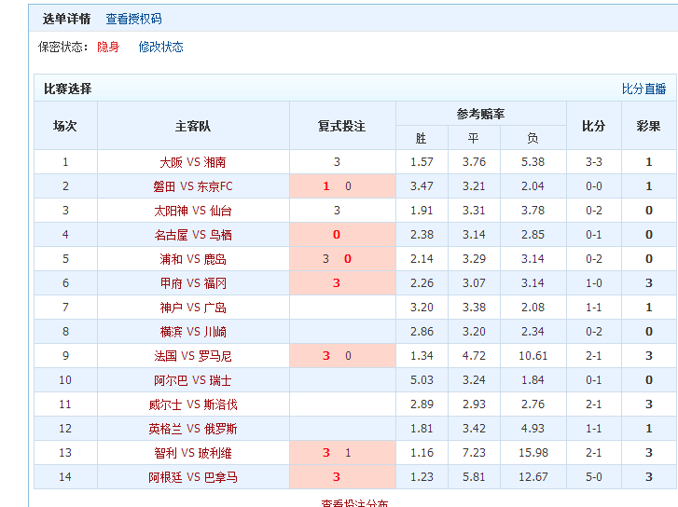The image size is (678, 507).
Task: Open the 玻利维 team link
Action: (220, 453)
